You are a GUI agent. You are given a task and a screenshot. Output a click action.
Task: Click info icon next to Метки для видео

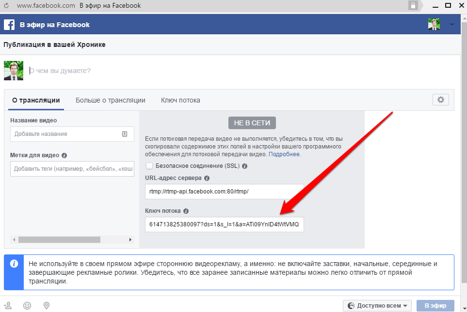(64, 155)
